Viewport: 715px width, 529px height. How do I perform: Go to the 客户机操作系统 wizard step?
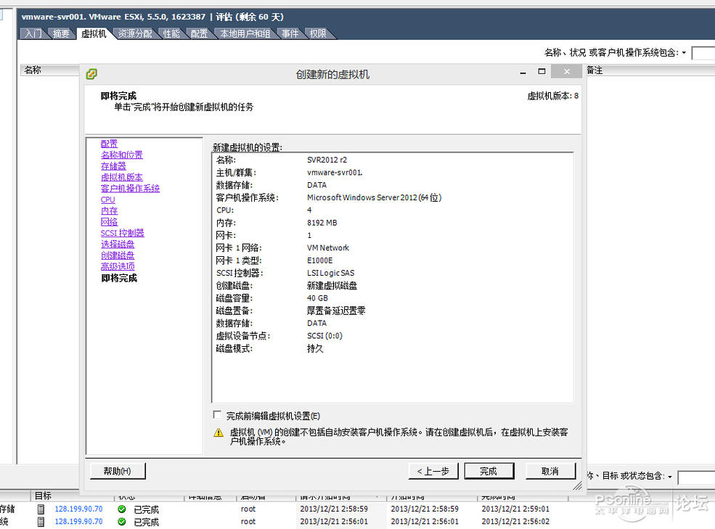[x=130, y=189]
